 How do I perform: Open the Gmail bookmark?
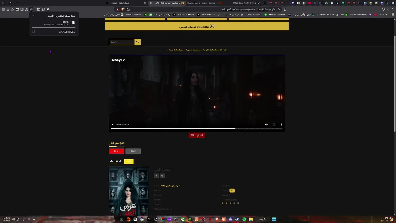tap(382, 15)
